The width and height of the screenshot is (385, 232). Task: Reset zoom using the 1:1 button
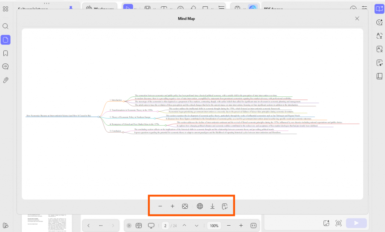pyautogui.click(x=252, y=225)
